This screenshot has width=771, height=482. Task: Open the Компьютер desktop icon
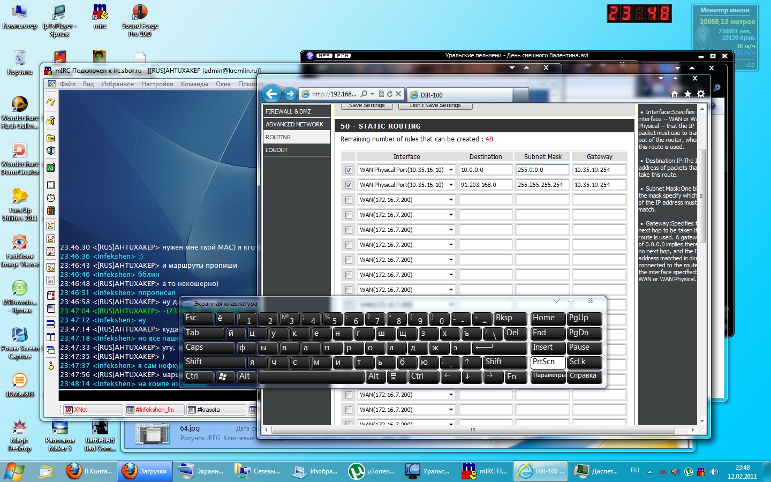[20, 17]
